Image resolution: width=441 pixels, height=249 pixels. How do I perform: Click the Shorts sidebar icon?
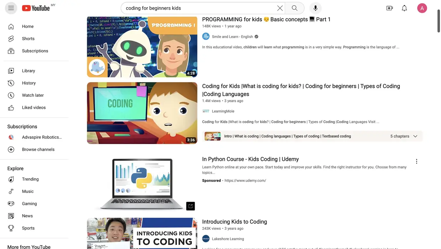pos(11,38)
